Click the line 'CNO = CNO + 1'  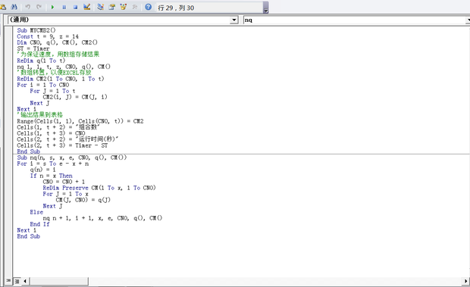pyautogui.click(x=64, y=182)
